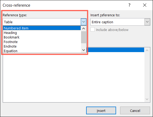Expand the Insert reference to dropdown
The width and height of the screenshot is (153, 117).
(x=147, y=22)
